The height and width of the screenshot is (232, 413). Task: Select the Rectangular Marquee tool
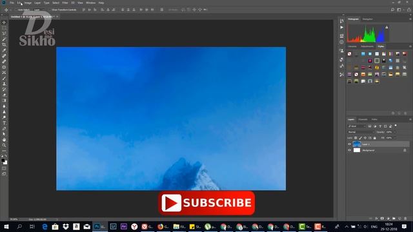(4, 28)
